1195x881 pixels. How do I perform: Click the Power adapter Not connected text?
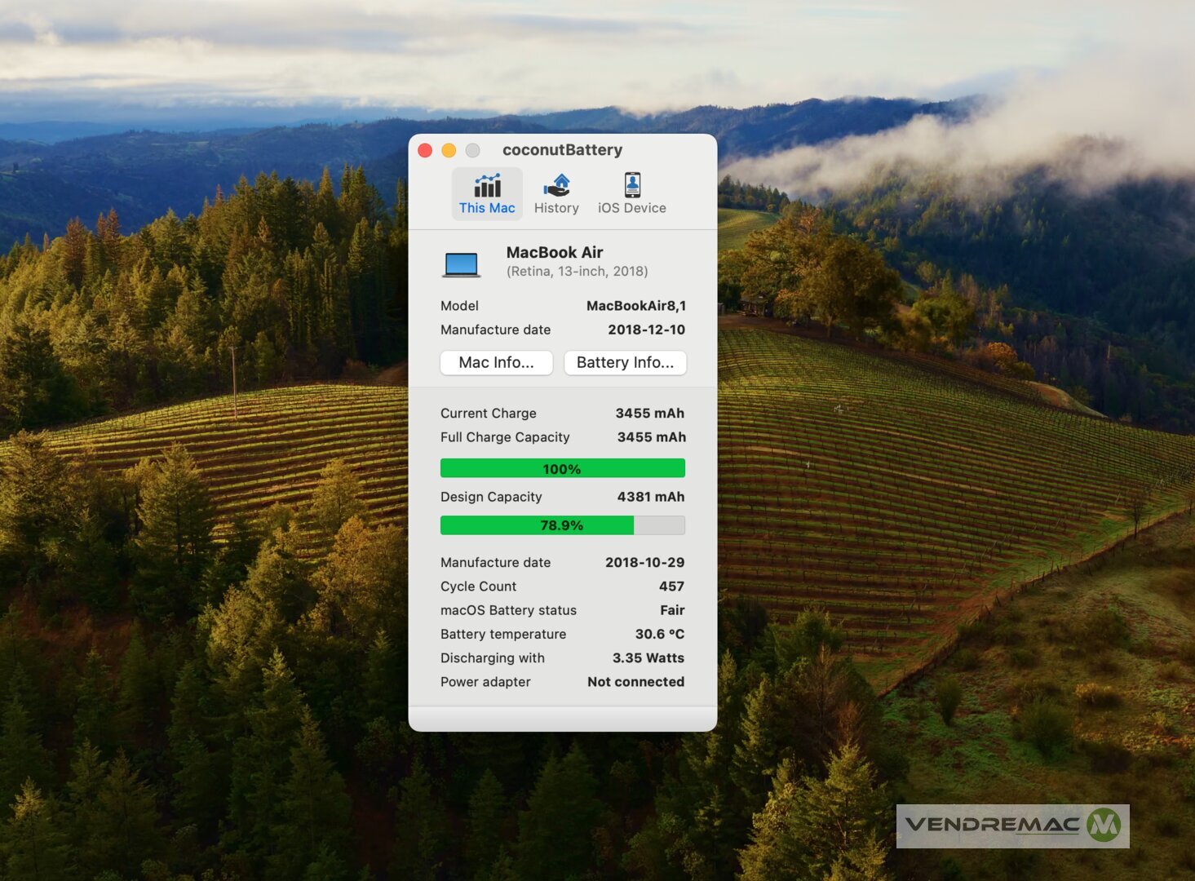(x=635, y=682)
